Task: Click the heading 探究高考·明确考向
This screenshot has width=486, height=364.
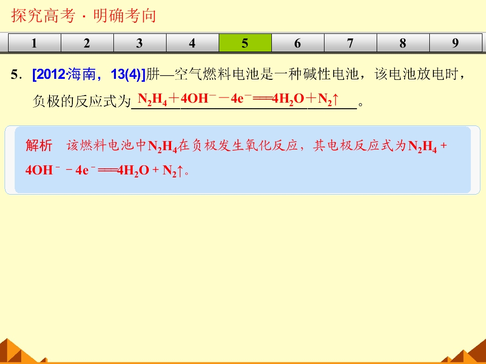Action: click(84, 16)
